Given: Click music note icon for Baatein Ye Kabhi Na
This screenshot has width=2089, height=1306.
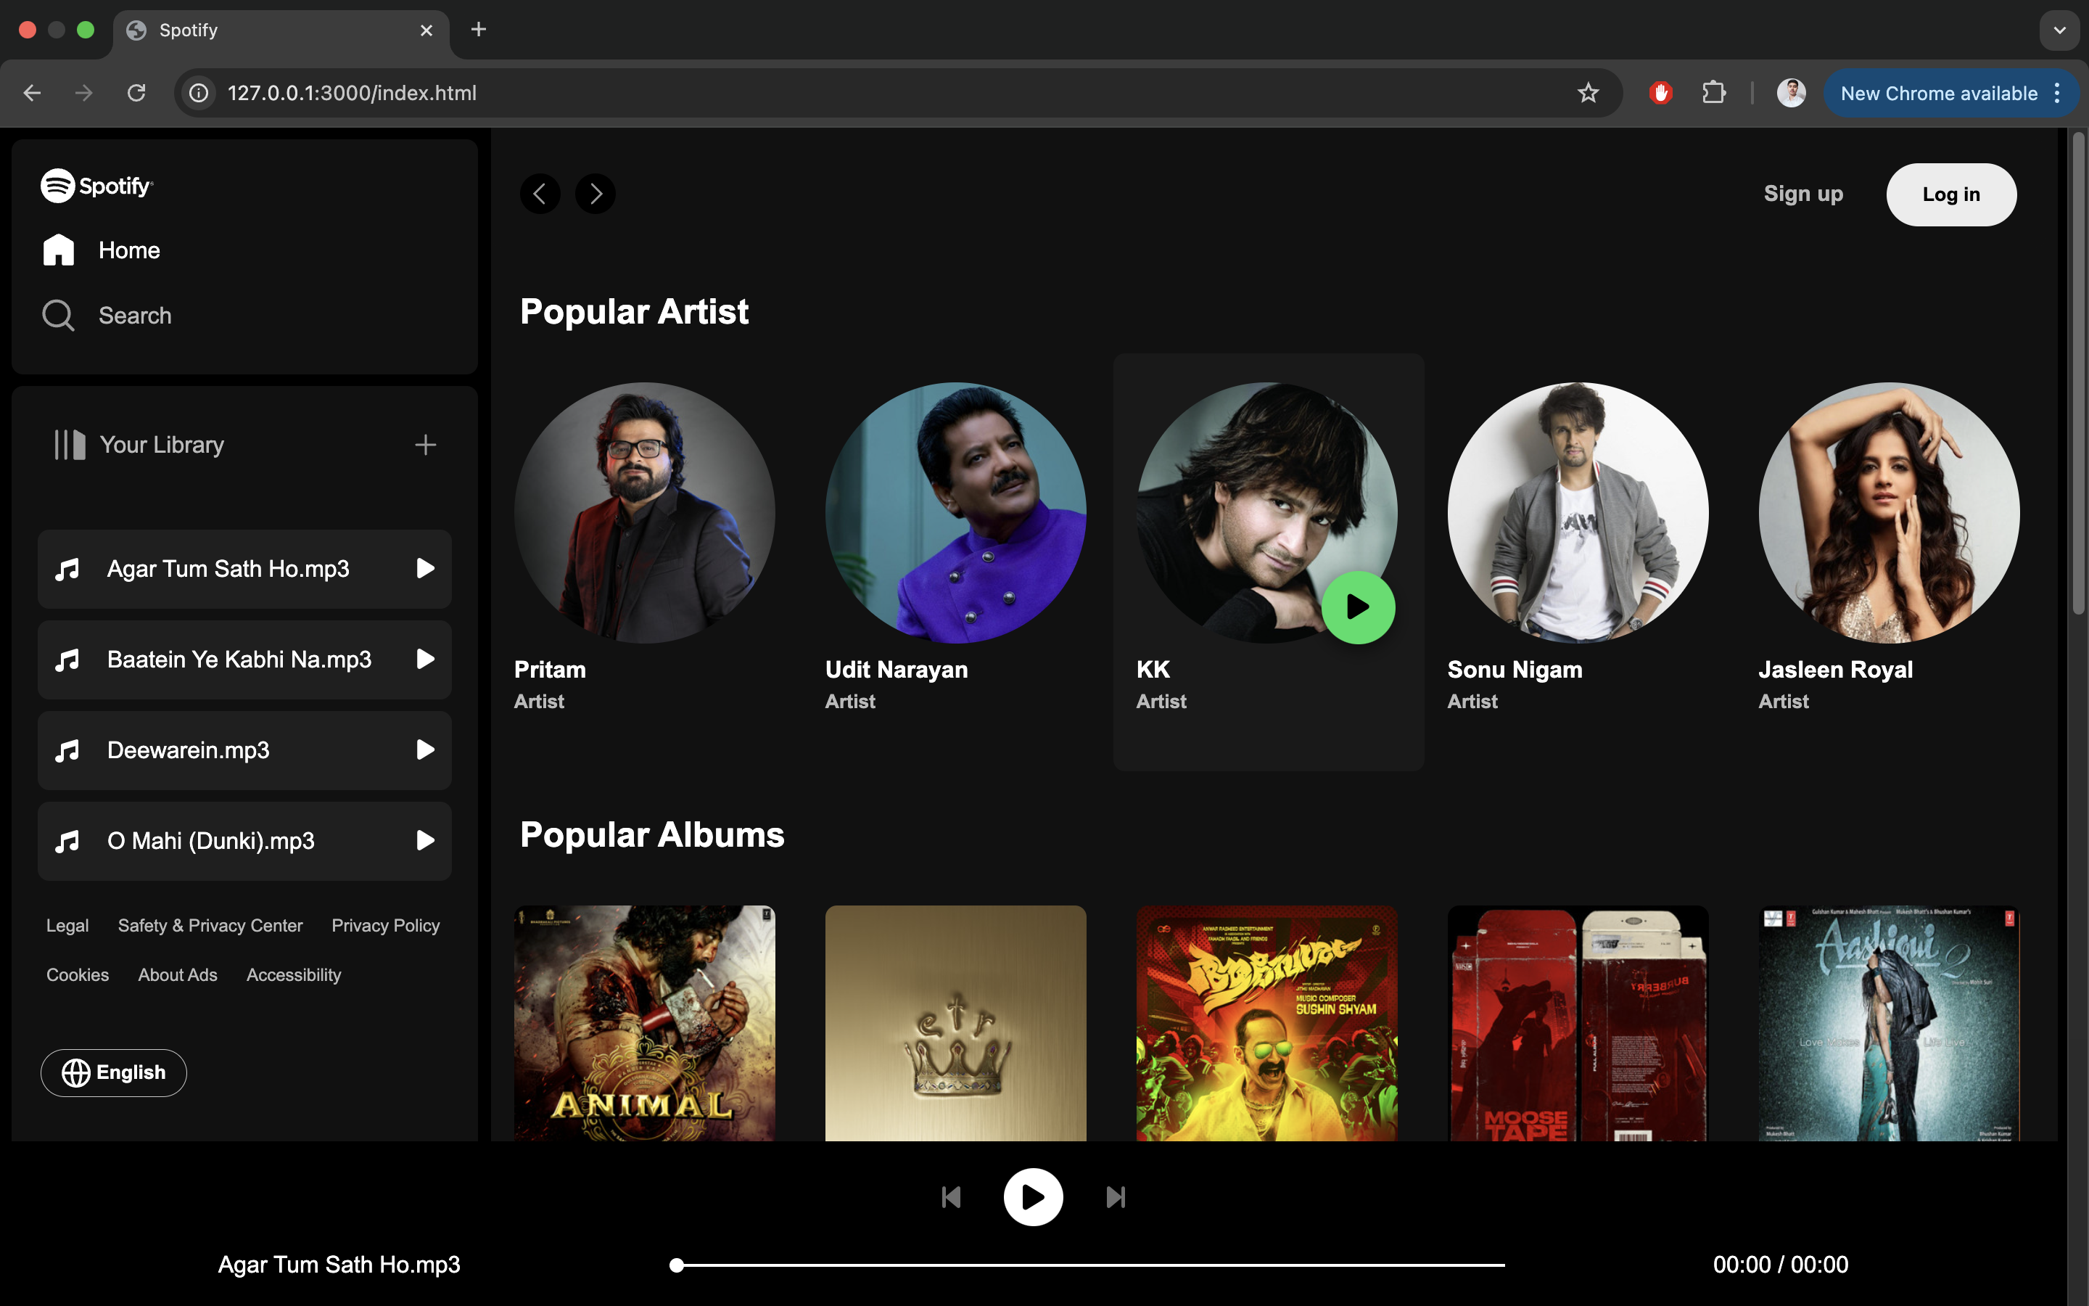Looking at the screenshot, I should point(67,660).
